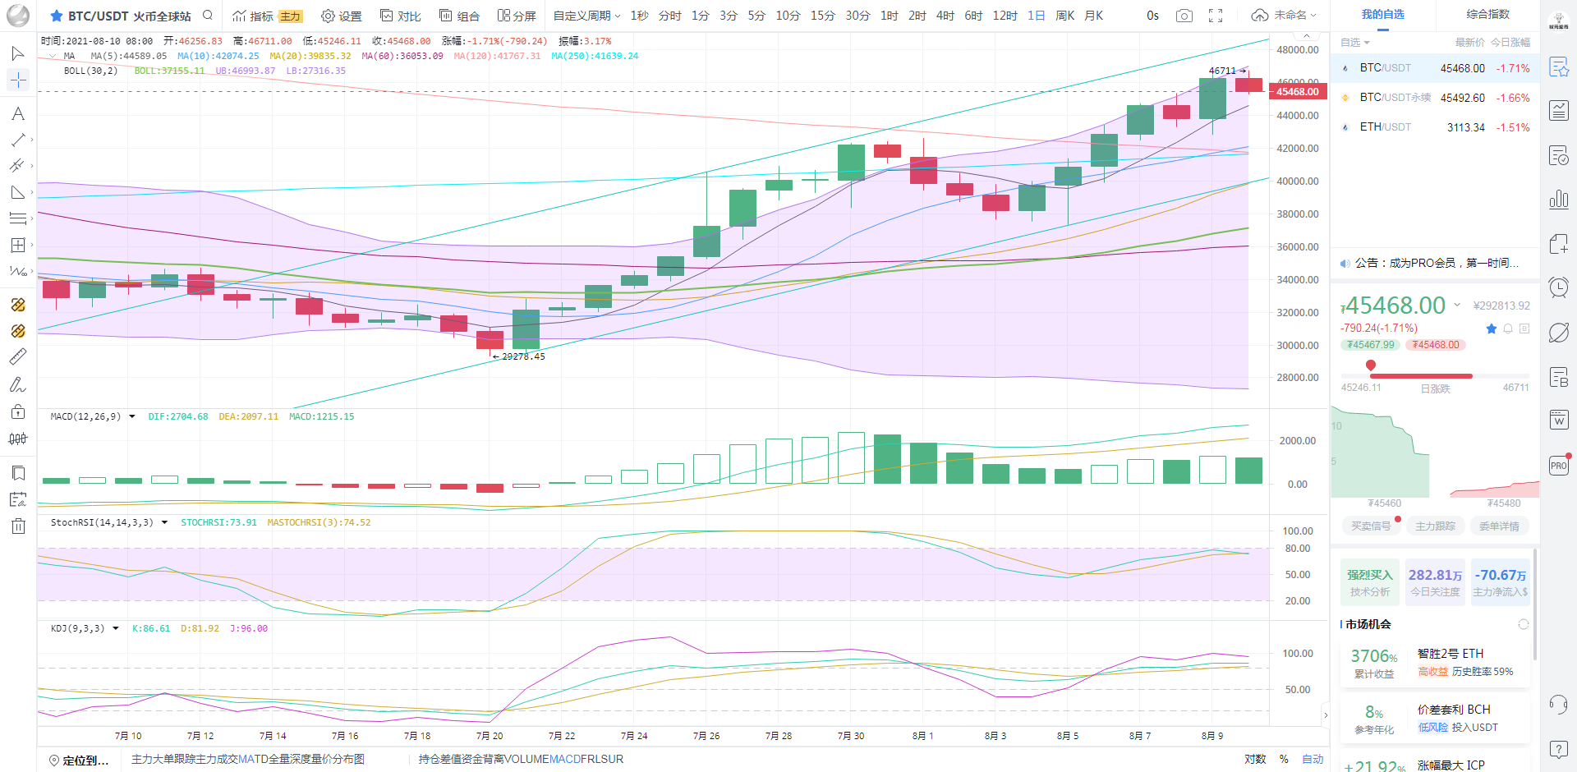Open customer support headset icon
Screen dimensions: 1577x772
[x=1558, y=704]
